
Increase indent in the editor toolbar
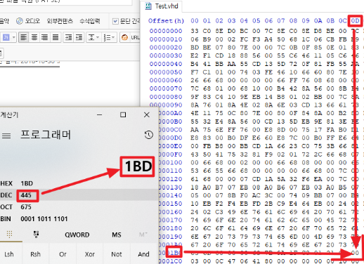click(x=68, y=37)
